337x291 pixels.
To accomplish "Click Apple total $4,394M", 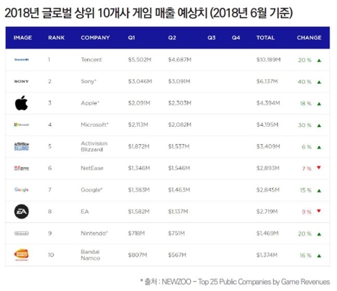I will coord(268,103).
